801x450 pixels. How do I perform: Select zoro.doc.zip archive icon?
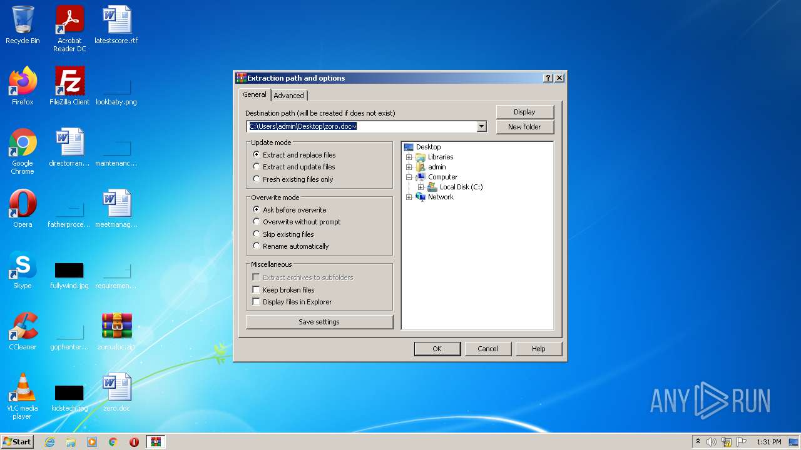[116, 331]
